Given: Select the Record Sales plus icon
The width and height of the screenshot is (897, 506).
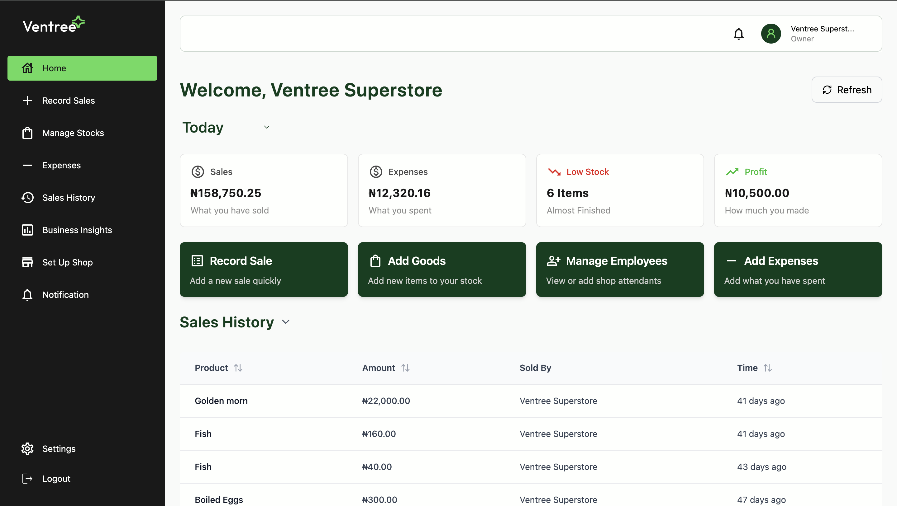Looking at the screenshot, I should (27, 101).
